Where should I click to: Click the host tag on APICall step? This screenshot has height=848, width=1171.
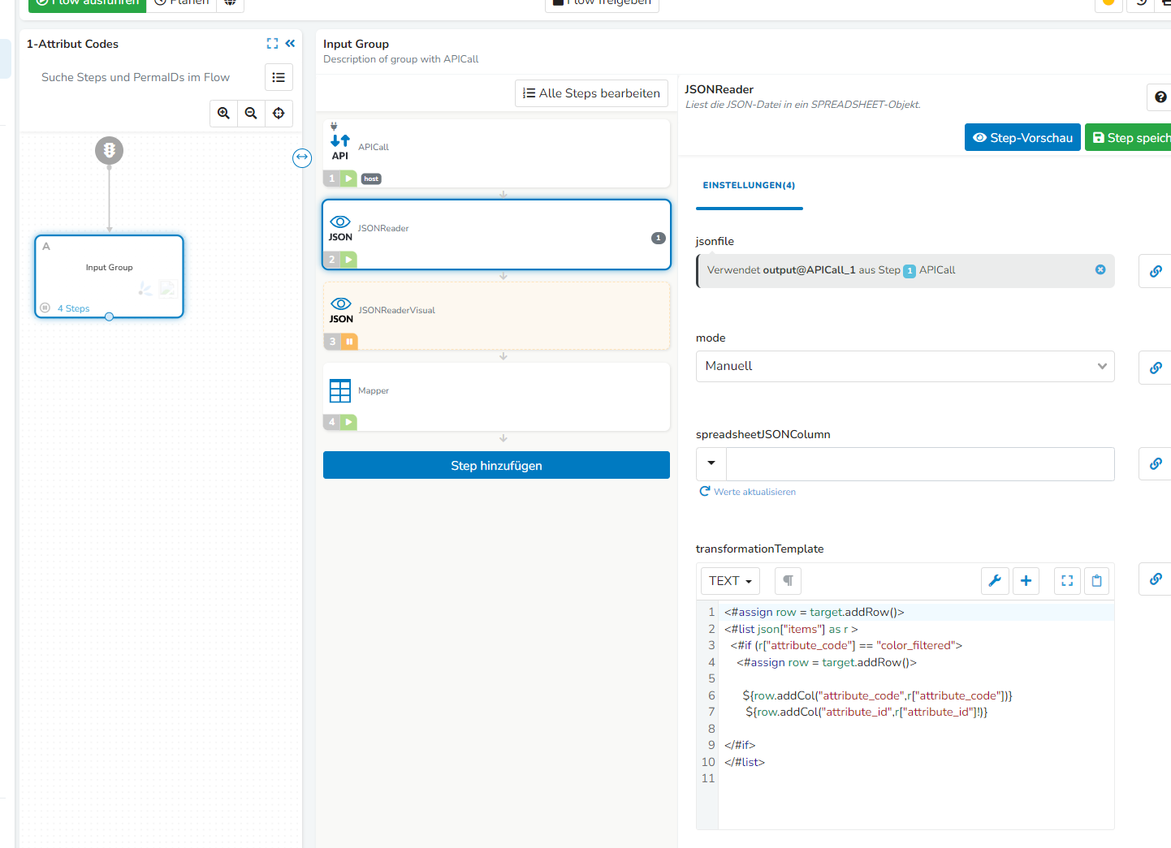(x=371, y=179)
